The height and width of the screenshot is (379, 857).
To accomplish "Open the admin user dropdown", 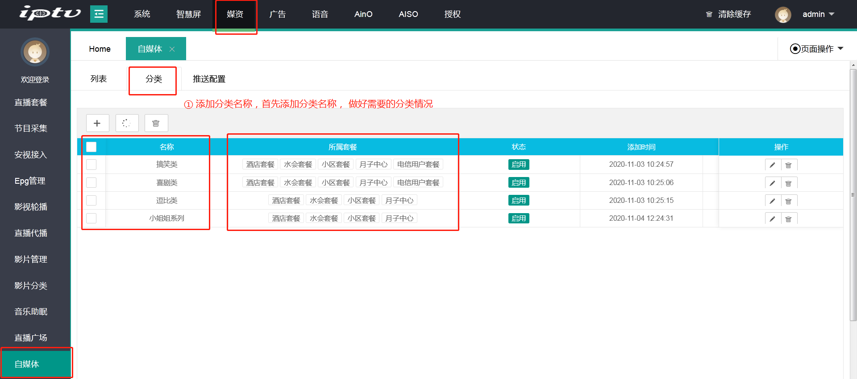I will click(x=818, y=14).
